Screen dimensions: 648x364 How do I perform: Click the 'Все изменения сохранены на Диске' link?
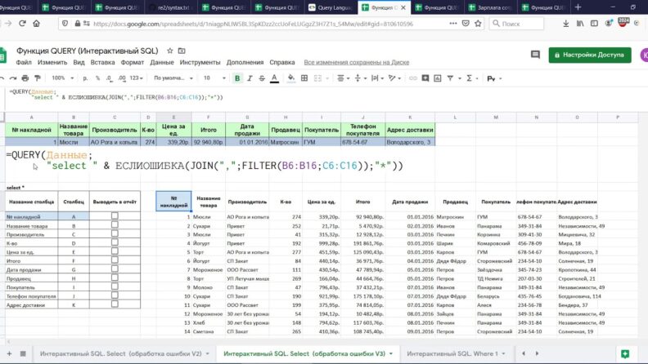(x=356, y=62)
